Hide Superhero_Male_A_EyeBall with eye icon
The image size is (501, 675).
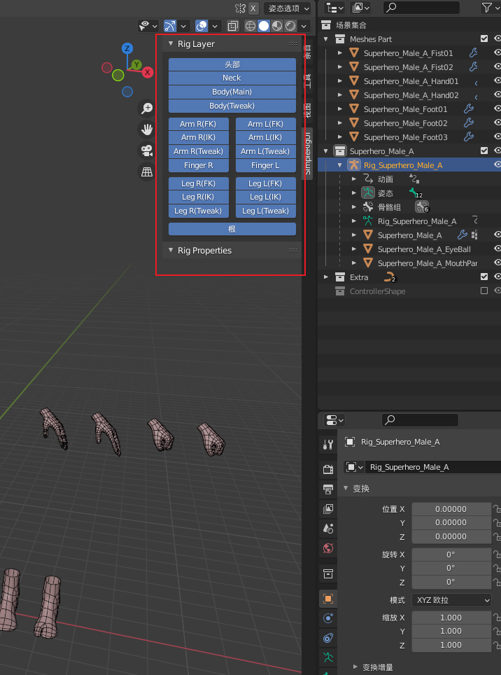(497, 249)
